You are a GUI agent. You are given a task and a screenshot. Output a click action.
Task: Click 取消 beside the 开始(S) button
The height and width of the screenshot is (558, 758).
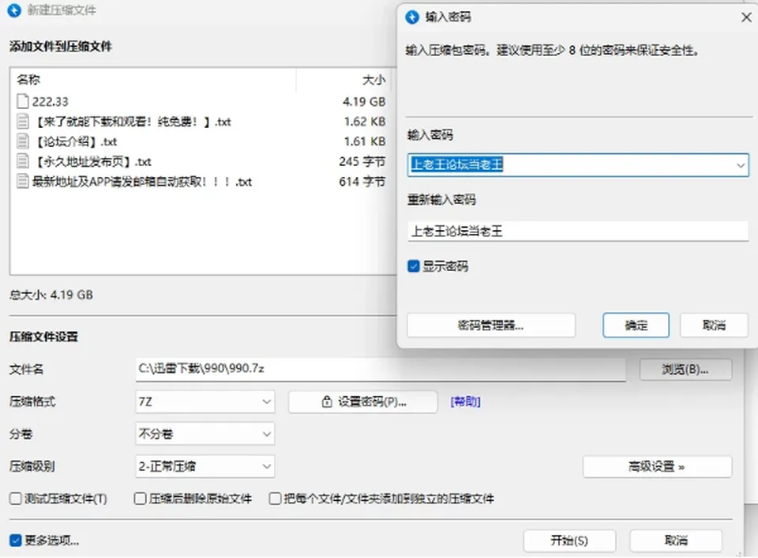pos(676,541)
